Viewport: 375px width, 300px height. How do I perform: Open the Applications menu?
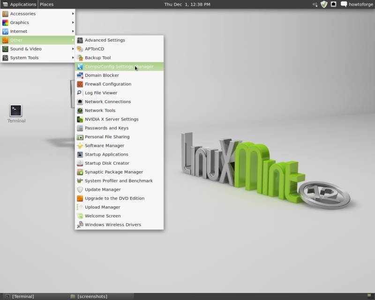(x=19, y=4)
